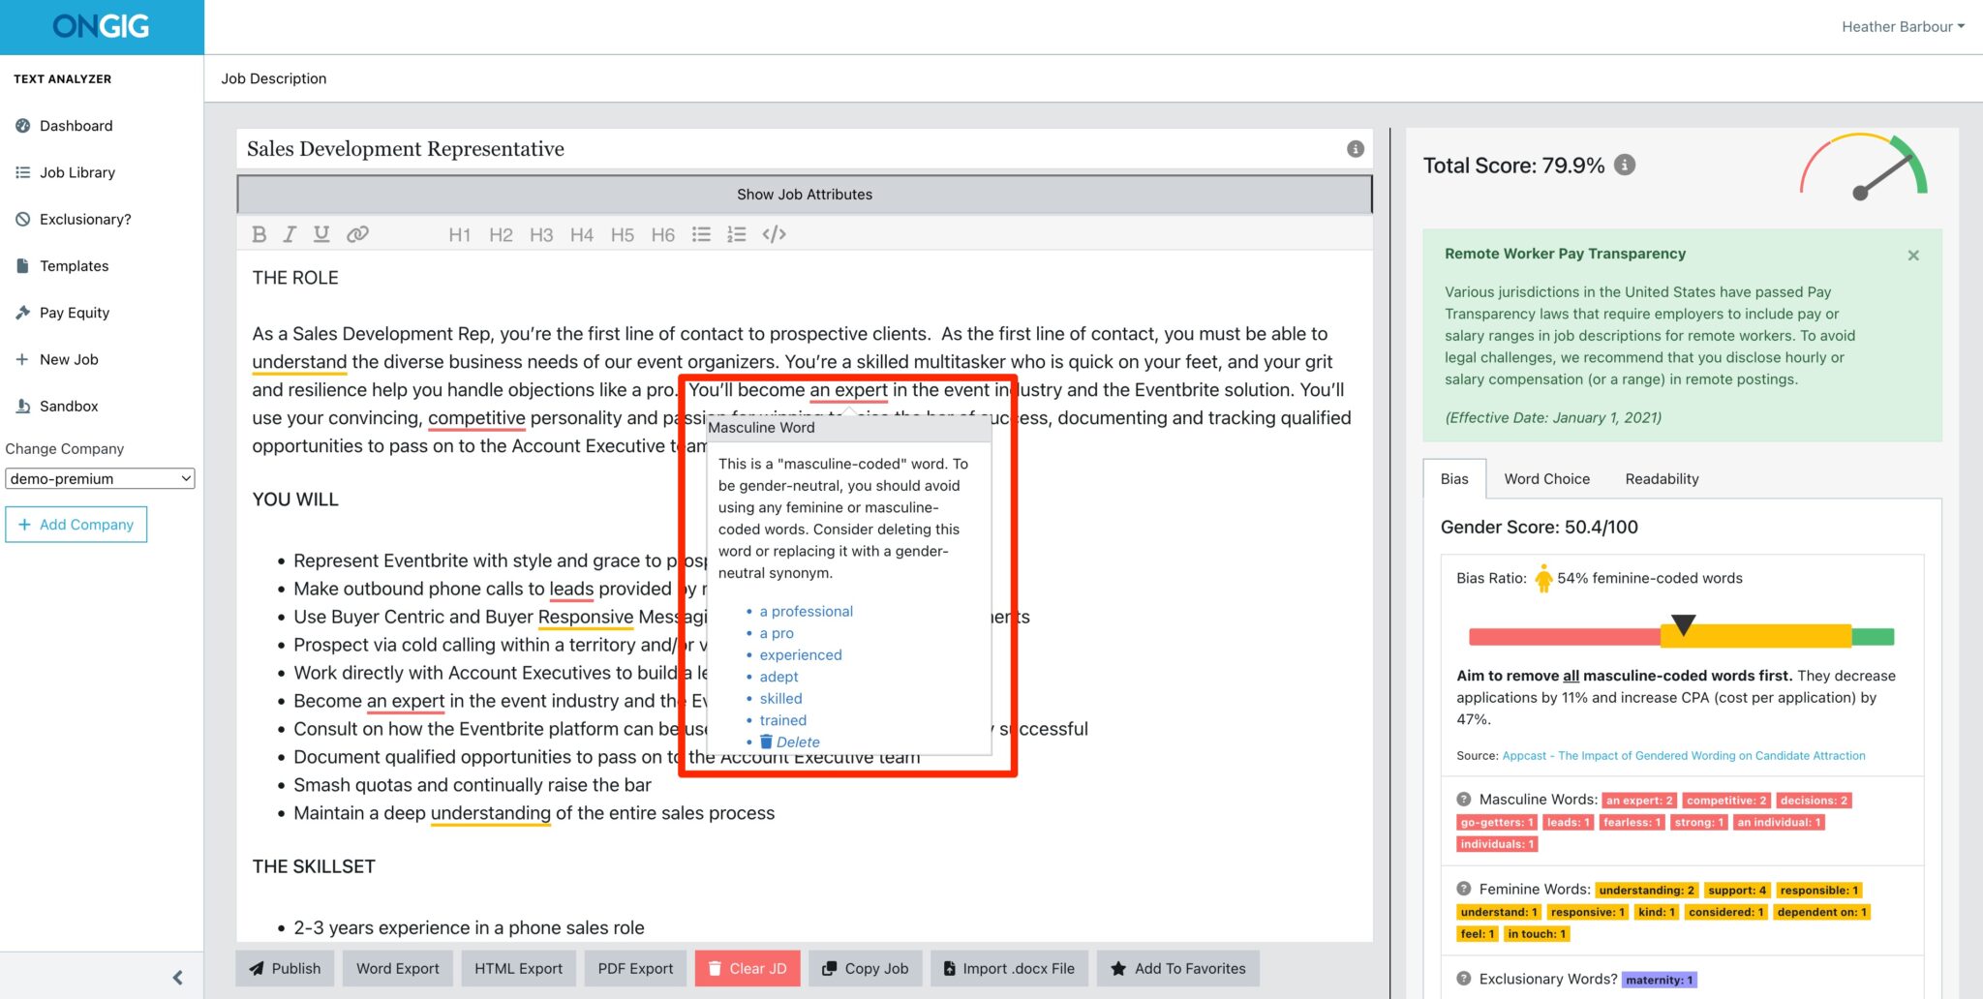This screenshot has height=999, width=1983.
Task: Switch to the Word Choice tab
Action: point(1546,478)
